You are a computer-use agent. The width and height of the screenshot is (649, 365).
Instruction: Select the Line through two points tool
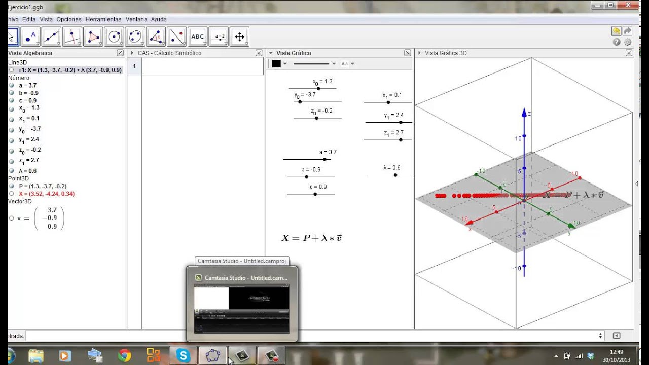[52, 36]
